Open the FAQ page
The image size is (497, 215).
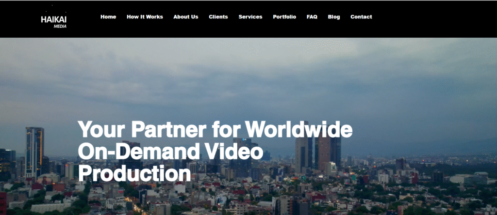pyautogui.click(x=312, y=17)
